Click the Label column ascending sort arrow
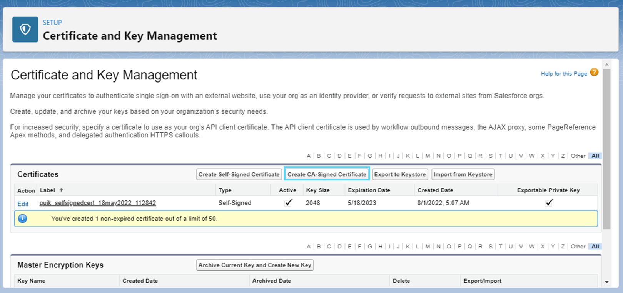 61,190
